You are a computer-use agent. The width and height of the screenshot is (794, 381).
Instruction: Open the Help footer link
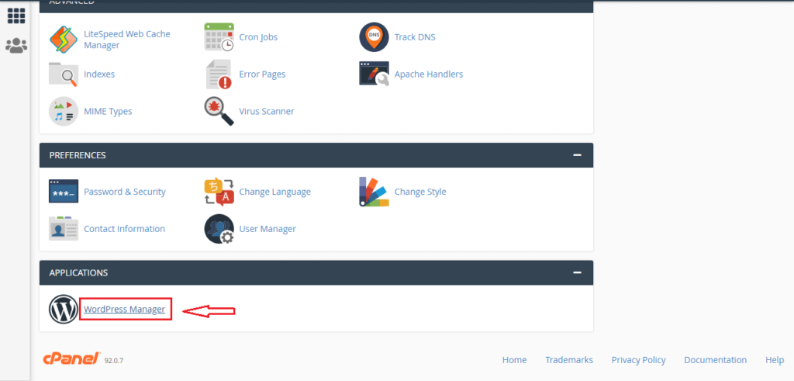tap(775, 360)
